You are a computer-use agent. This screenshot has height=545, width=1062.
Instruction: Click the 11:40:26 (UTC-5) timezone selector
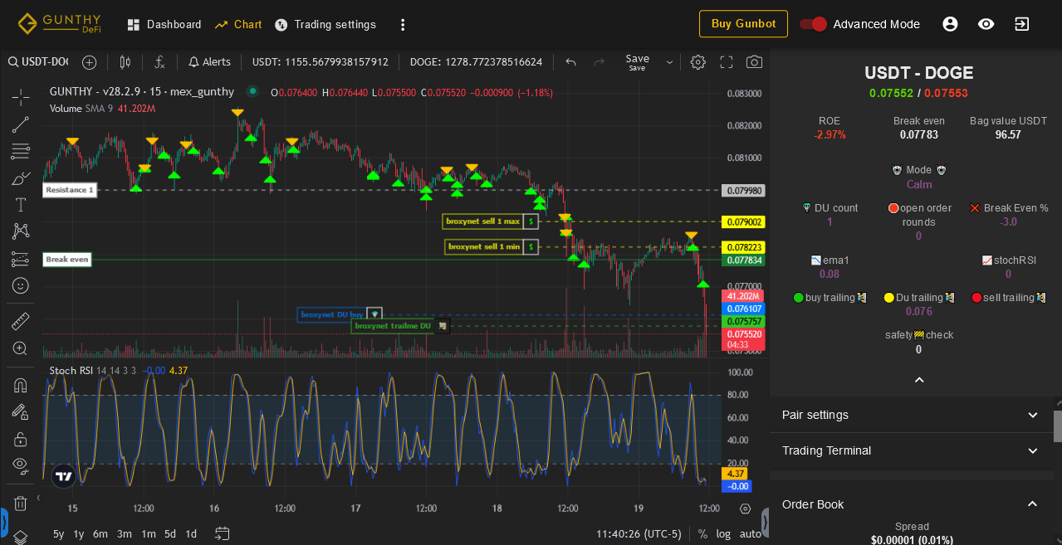pos(639,534)
